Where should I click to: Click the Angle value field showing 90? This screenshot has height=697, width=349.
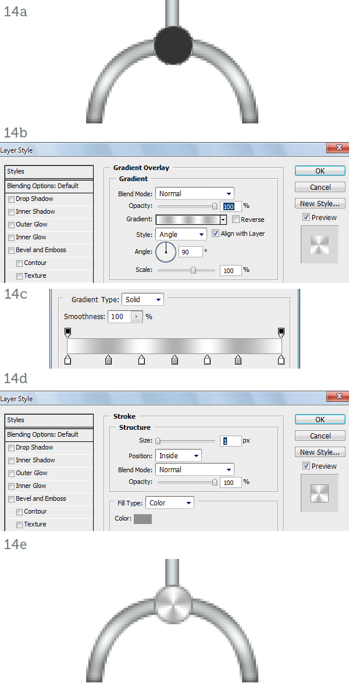tap(190, 252)
